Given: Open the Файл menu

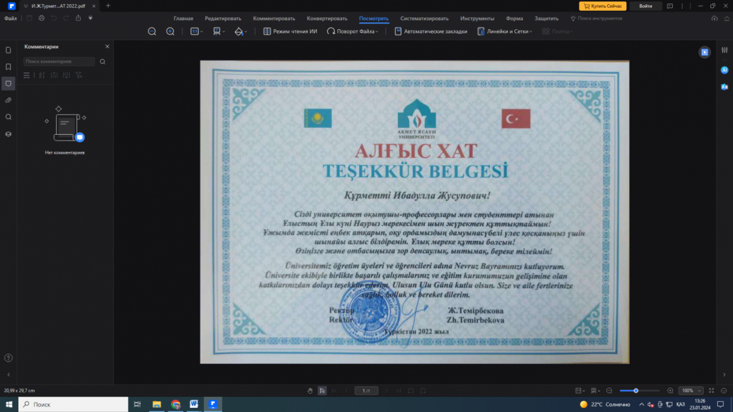Looking at the screenshot, I should 10,18.
